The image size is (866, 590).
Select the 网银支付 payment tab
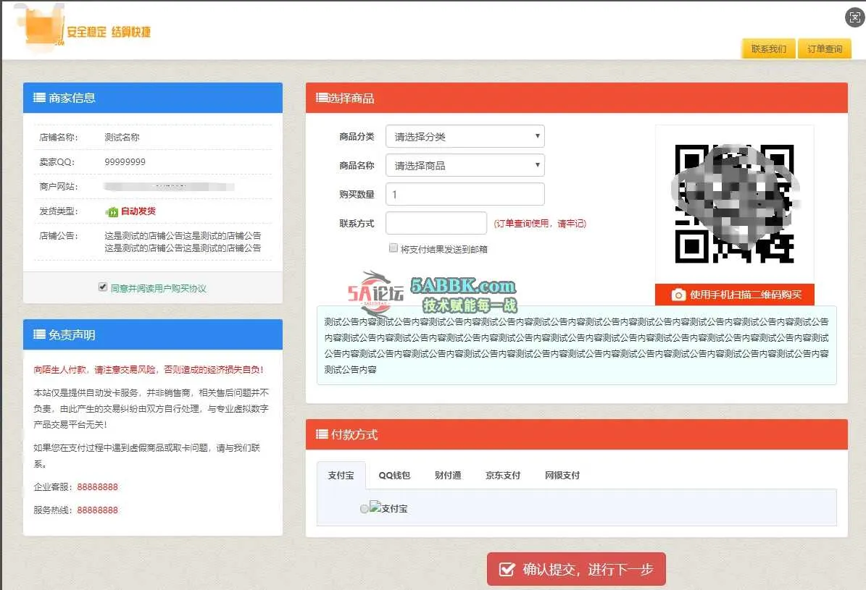(x=562, y=476)
